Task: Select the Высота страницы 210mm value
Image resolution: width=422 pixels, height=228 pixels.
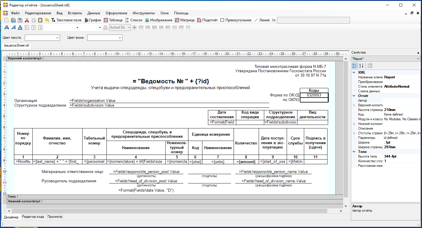Action: (402, 110)
